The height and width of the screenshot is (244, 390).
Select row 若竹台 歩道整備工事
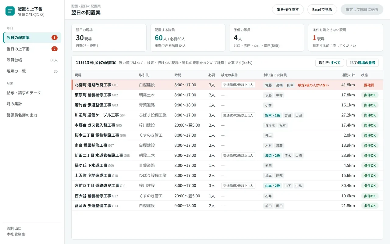coord(227,105)
